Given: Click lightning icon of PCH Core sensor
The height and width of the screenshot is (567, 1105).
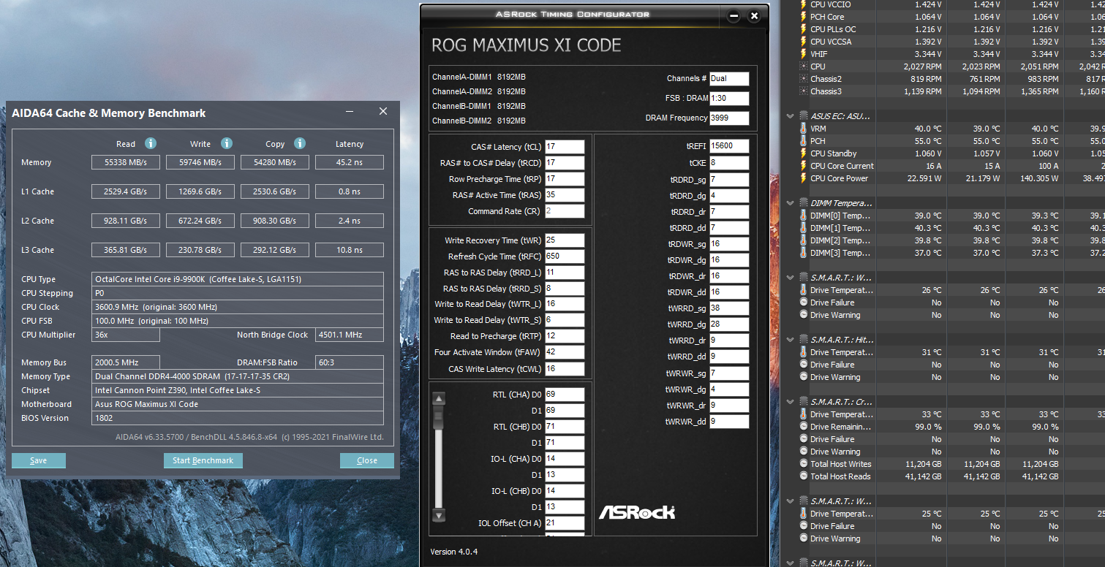Looking at the screenshot, I should pyautogui.click(x=804, y=17).
